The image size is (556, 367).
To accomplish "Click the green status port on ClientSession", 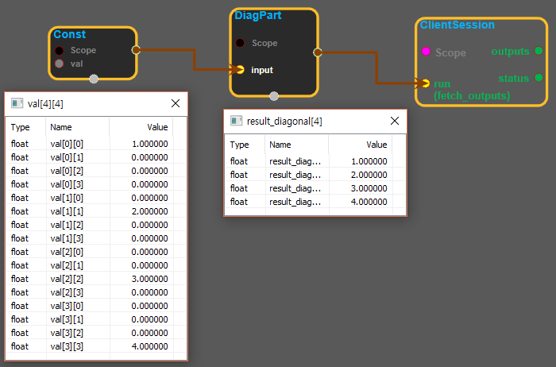I will click(x=539, y=78).
